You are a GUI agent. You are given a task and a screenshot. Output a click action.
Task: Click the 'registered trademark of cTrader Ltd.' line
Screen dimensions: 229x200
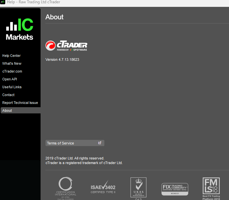[84, 163]
